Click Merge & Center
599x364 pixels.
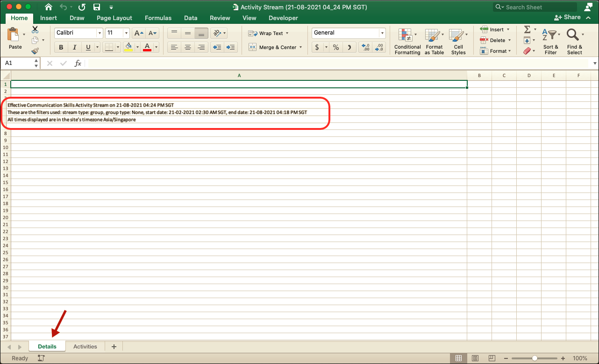pyautogui.click(x=273, y=47)
